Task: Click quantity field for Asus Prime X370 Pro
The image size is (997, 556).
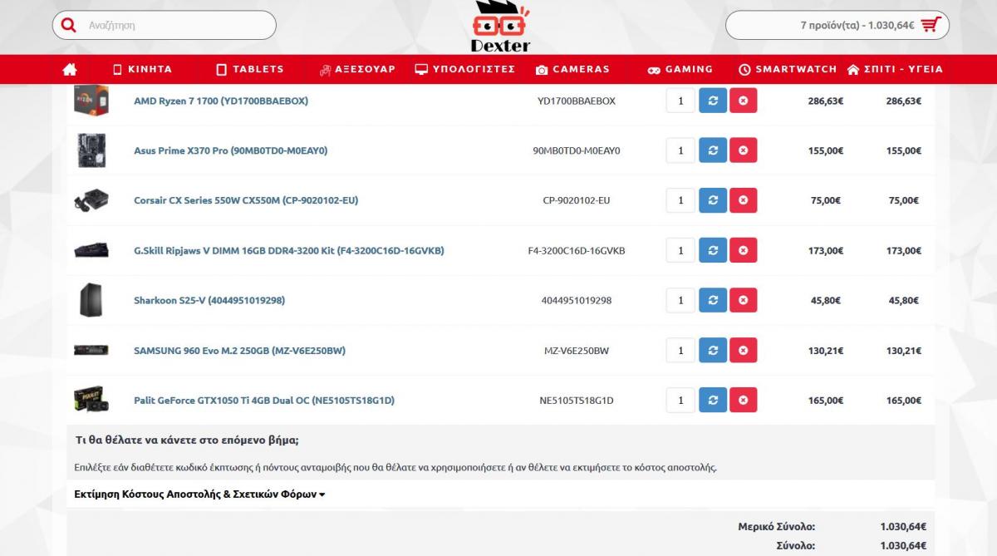Action: [680, 150]
